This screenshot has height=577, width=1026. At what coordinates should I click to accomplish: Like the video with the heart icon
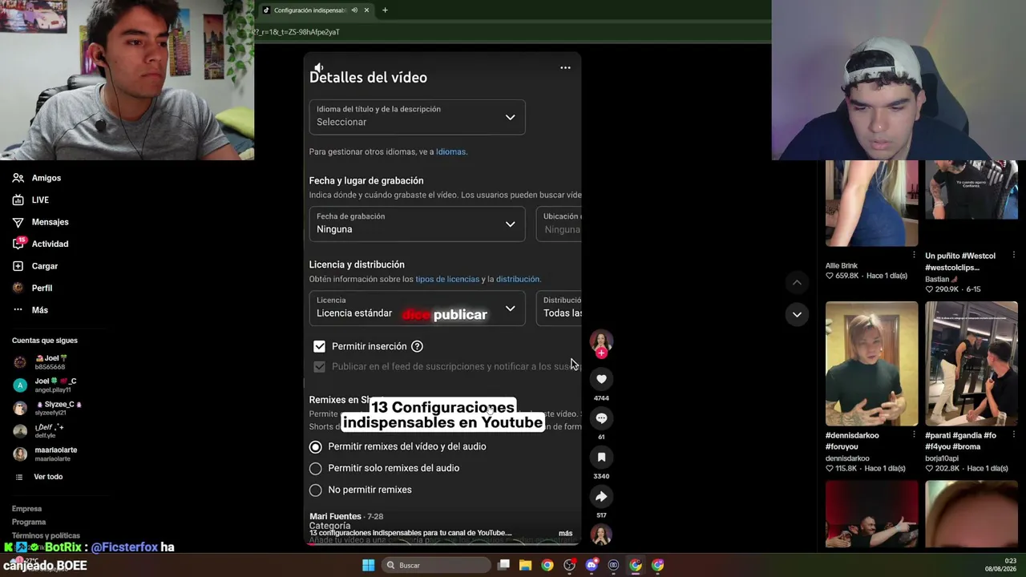click(601, 379)
